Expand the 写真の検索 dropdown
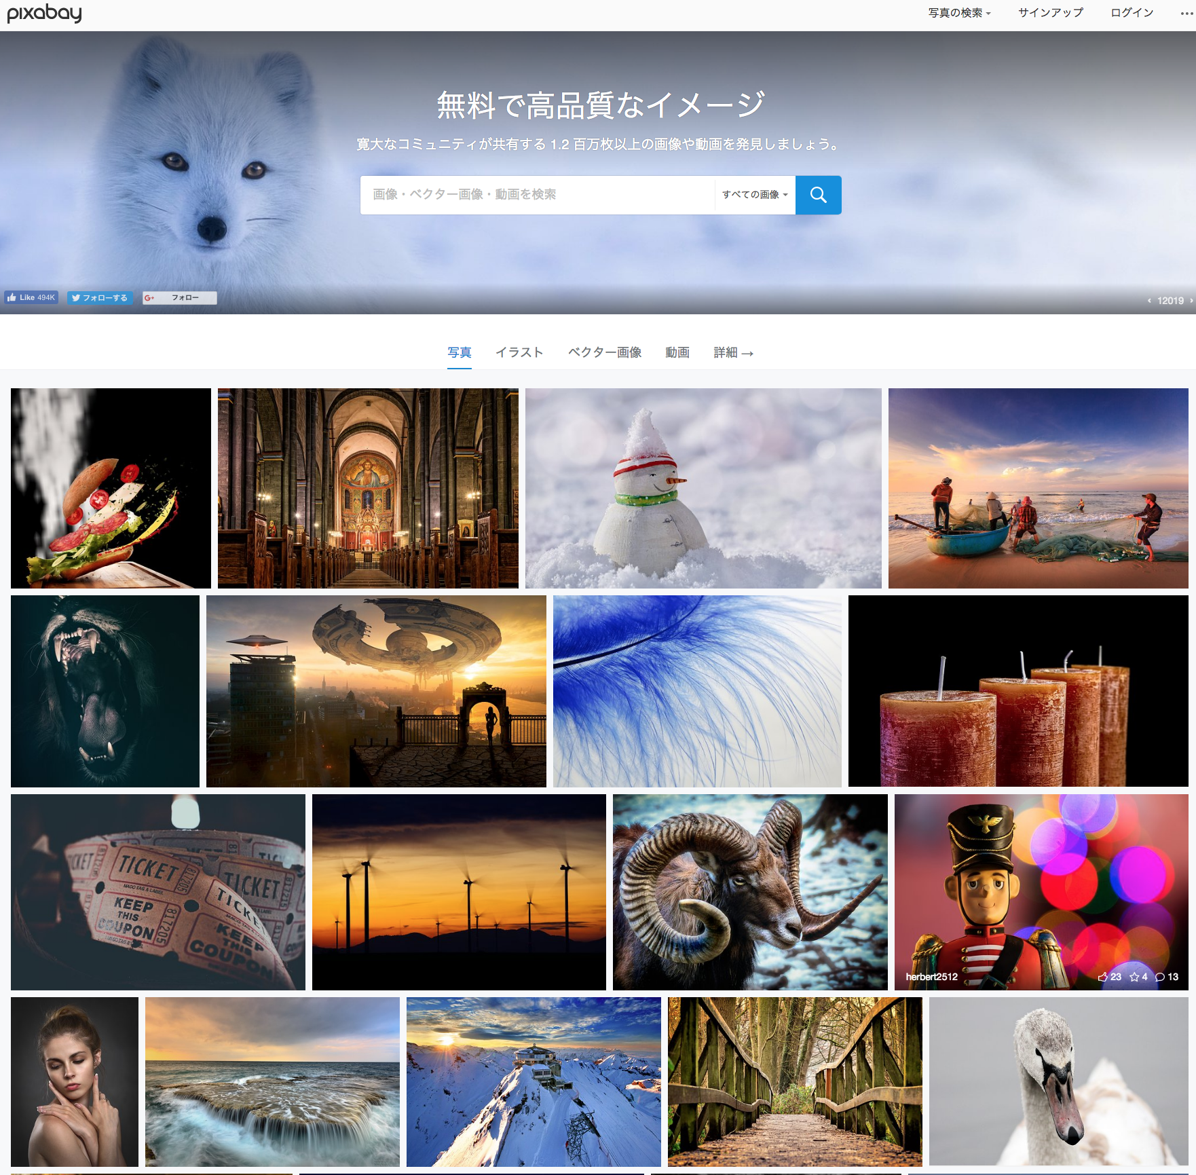The height and width of the screenshot is (1175, 1196). (959, 13)
